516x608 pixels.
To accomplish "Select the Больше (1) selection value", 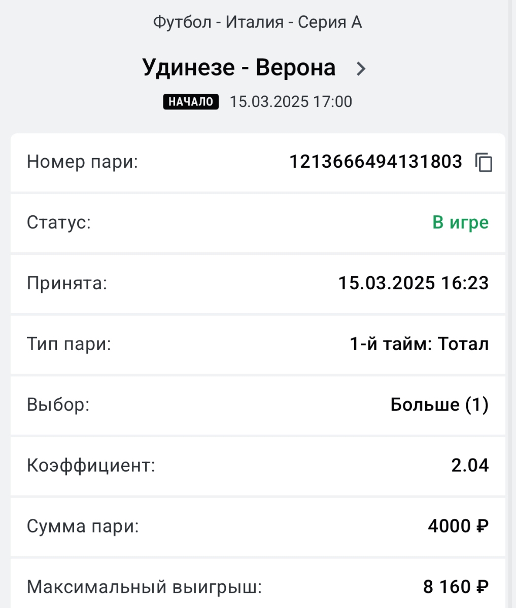I will tap(439, 405).
